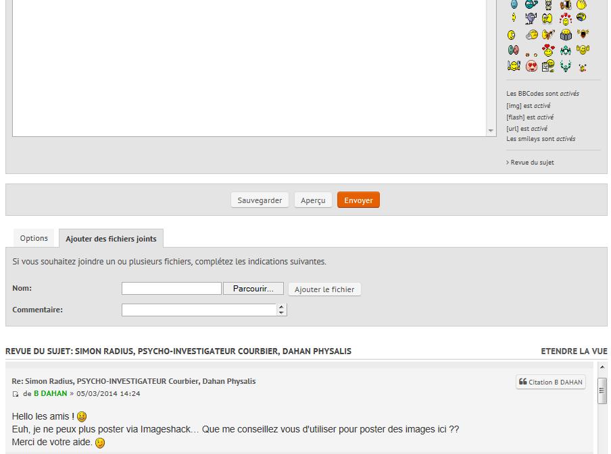Click the post icon beside B DAHAN
The height and width of the screenshot is (454, 611).
coord(16,394)
